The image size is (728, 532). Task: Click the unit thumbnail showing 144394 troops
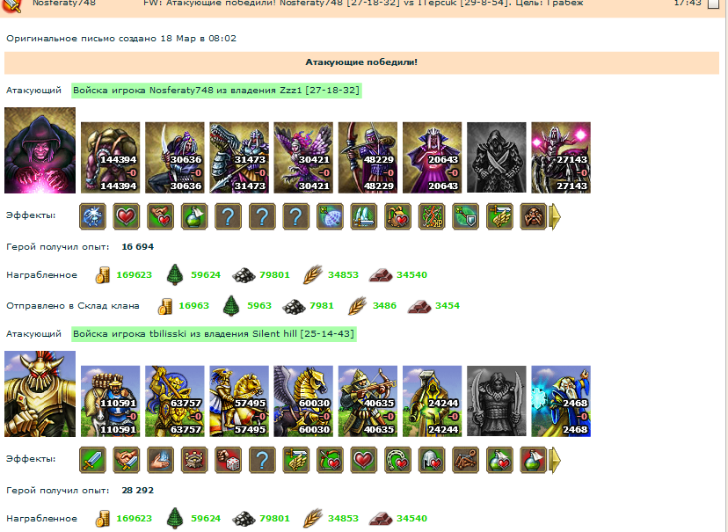[x=111, y=157]
